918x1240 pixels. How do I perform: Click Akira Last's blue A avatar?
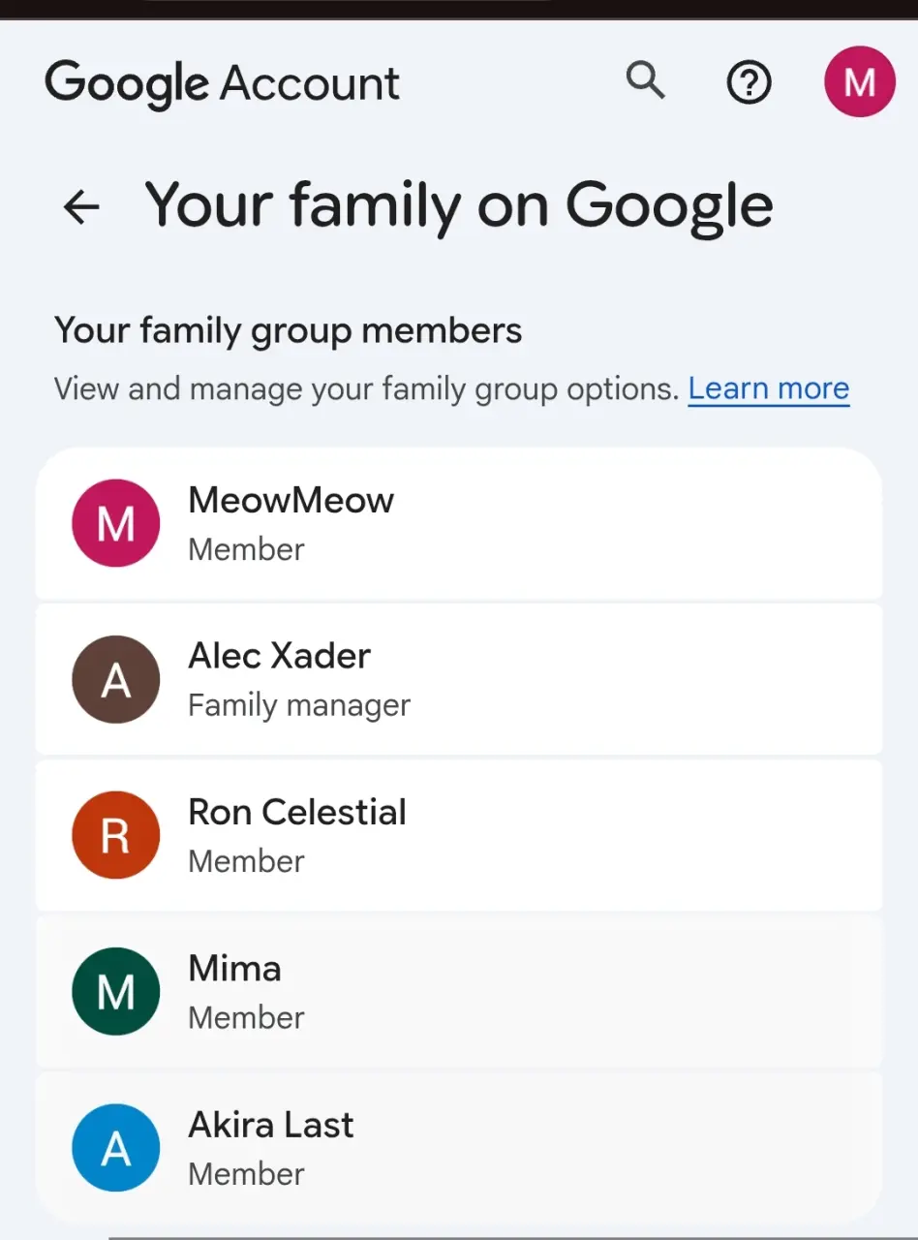[116, 1148]
